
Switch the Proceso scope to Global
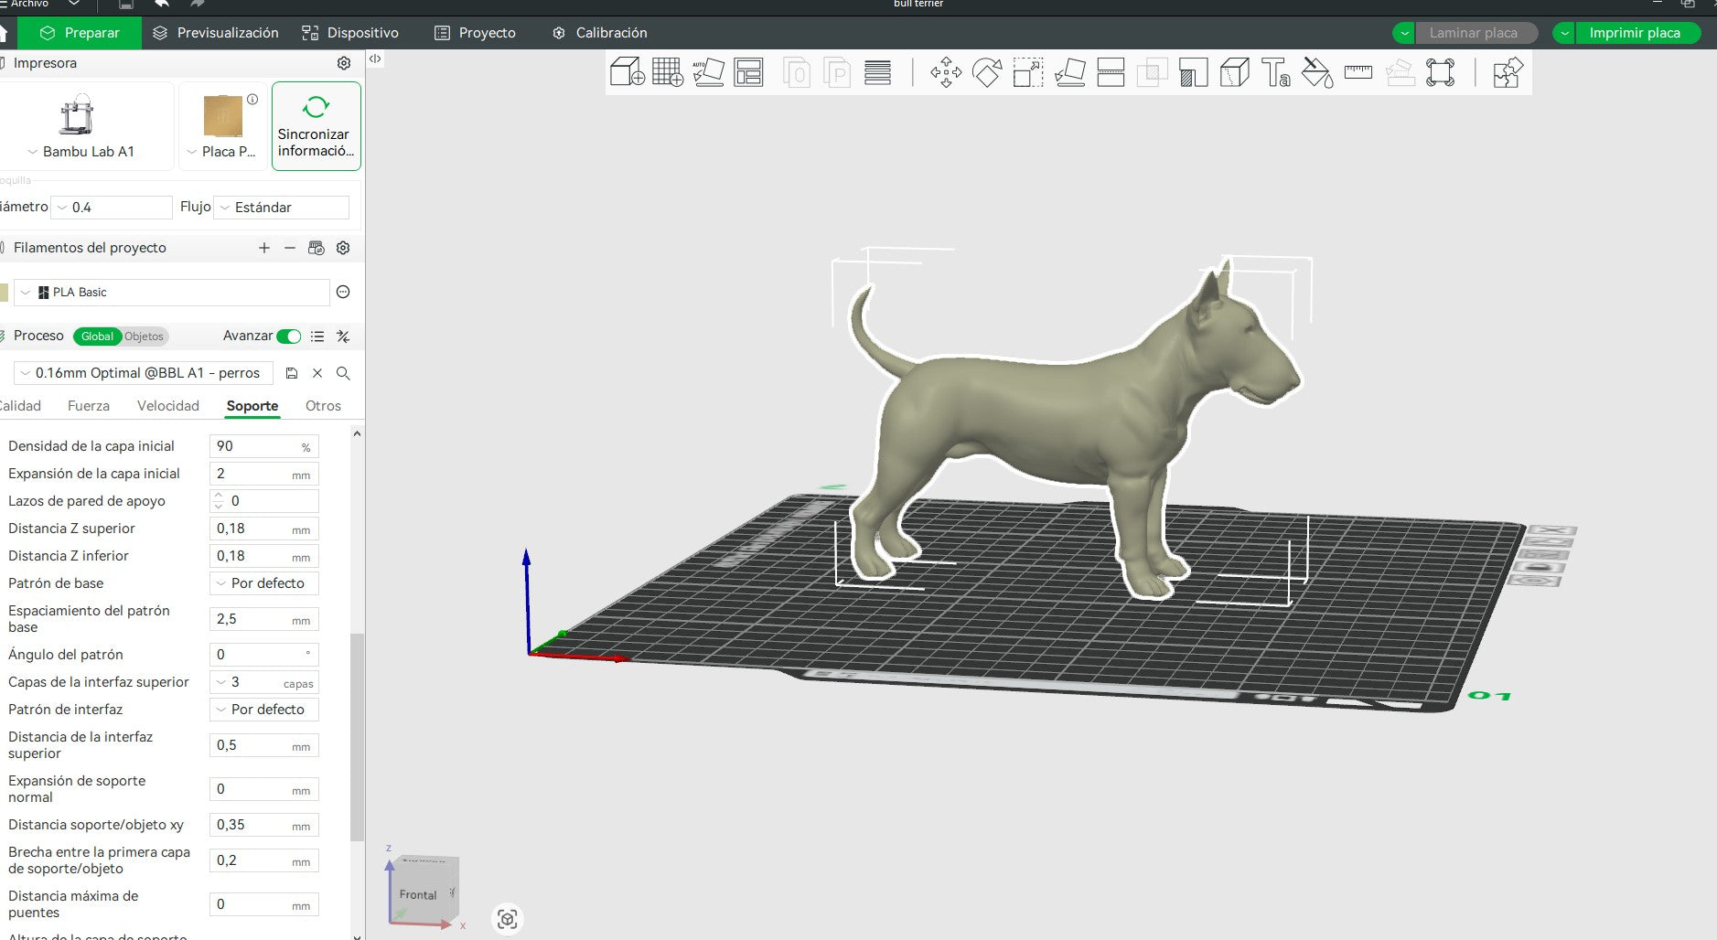tap(97, 336)
